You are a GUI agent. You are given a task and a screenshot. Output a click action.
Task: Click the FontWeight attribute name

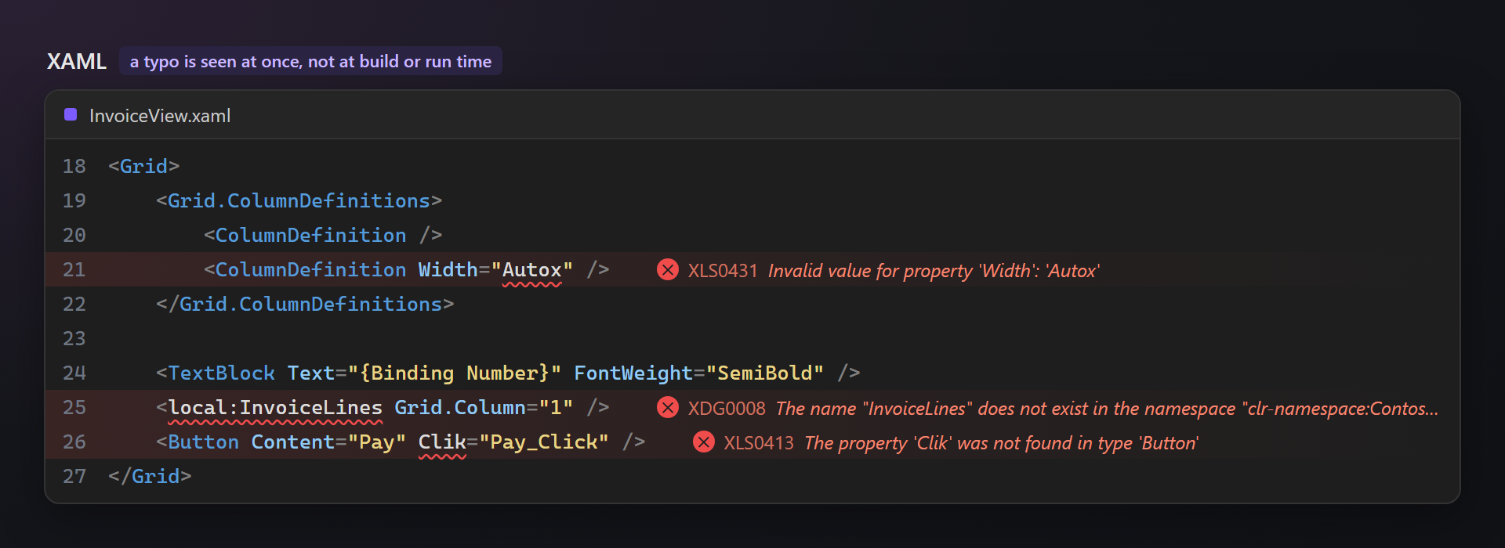[633, 373]
